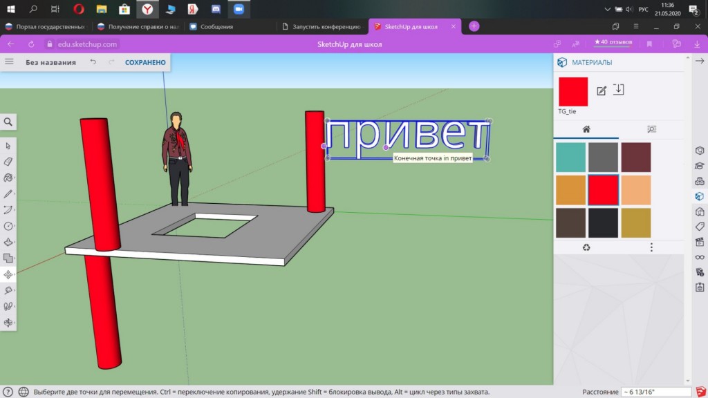Switch to the home materials tab

point(586,129)
